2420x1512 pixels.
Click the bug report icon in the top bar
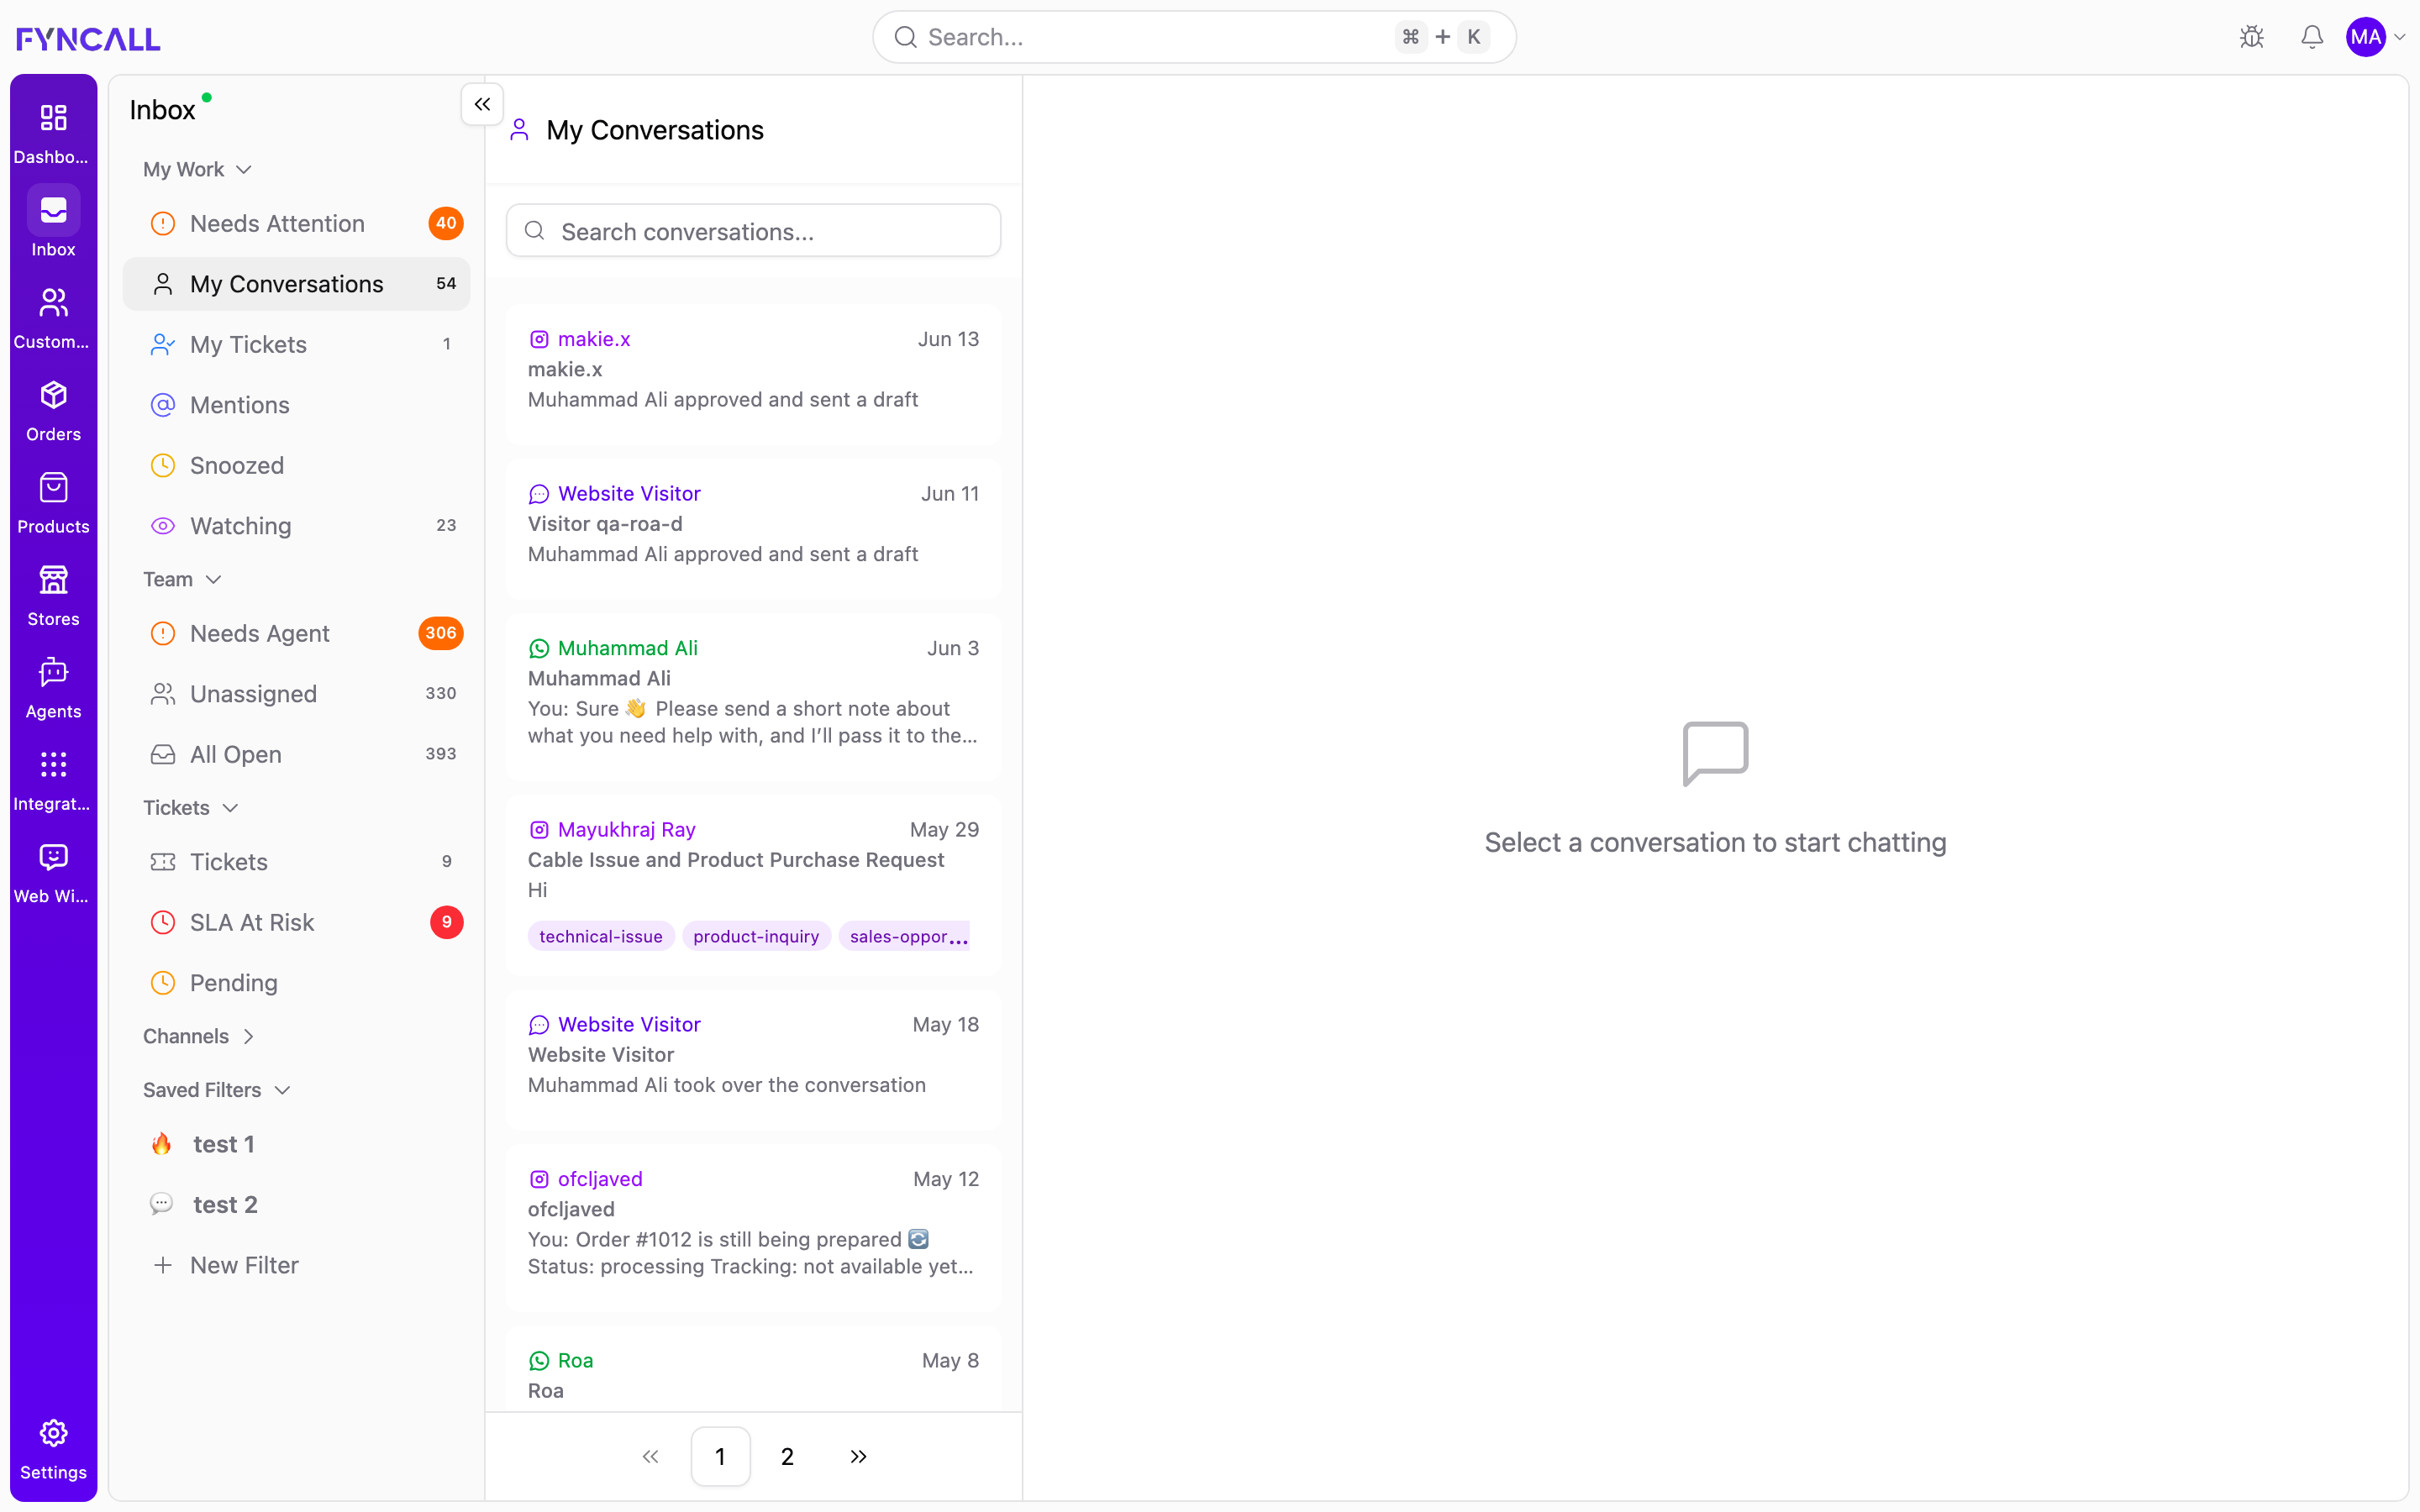click(x=2252, y=37)
